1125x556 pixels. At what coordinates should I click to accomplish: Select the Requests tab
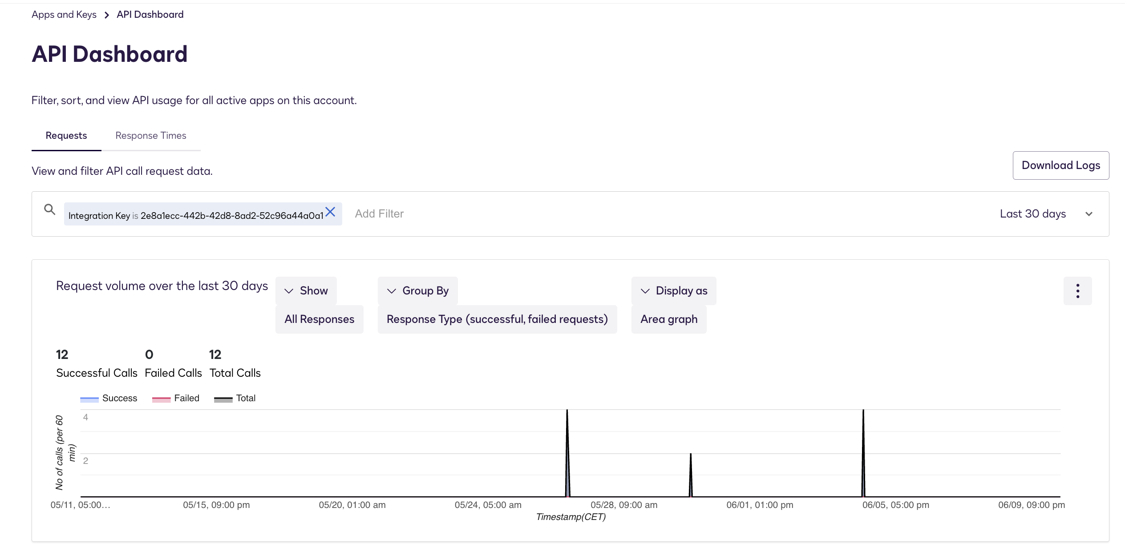click(66, 136)
